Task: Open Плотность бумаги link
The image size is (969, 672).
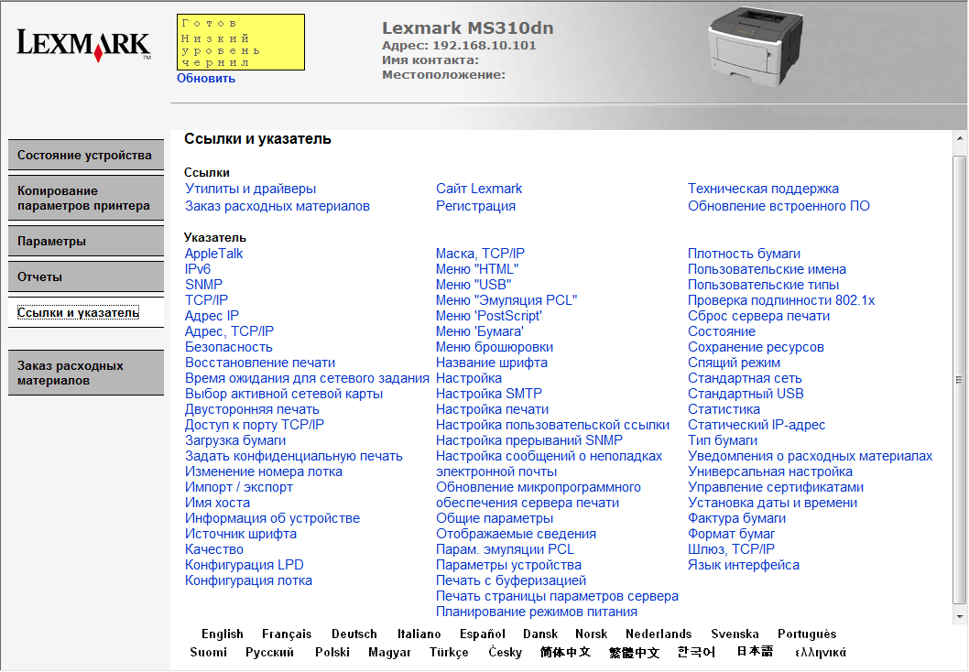Action: (x=744, y=254)
